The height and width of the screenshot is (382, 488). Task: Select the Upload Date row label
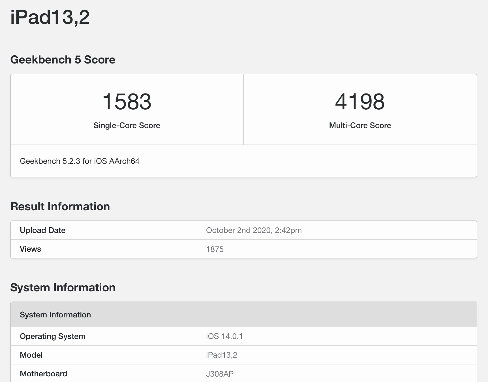pyautogui.click(x=42, y=230)
